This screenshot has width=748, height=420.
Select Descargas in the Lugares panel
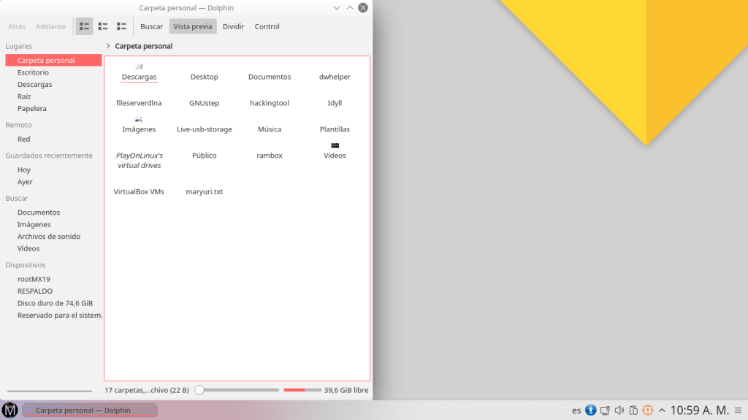pyautogui.click(x=34, y=85)
